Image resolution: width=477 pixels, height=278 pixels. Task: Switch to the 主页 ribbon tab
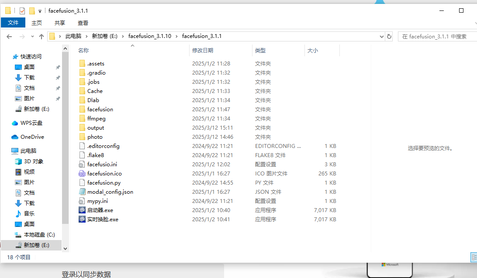click(37, 23)
